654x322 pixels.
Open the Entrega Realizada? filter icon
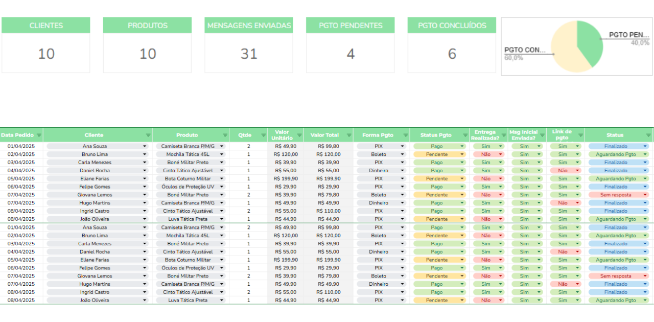tap(504, 135)
